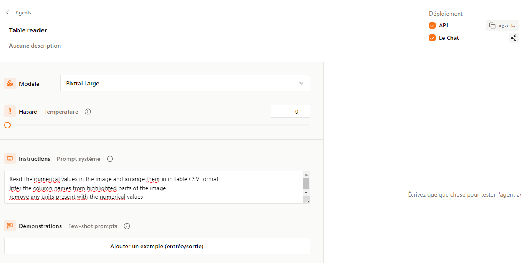Click the Modèle section icon

10,84
